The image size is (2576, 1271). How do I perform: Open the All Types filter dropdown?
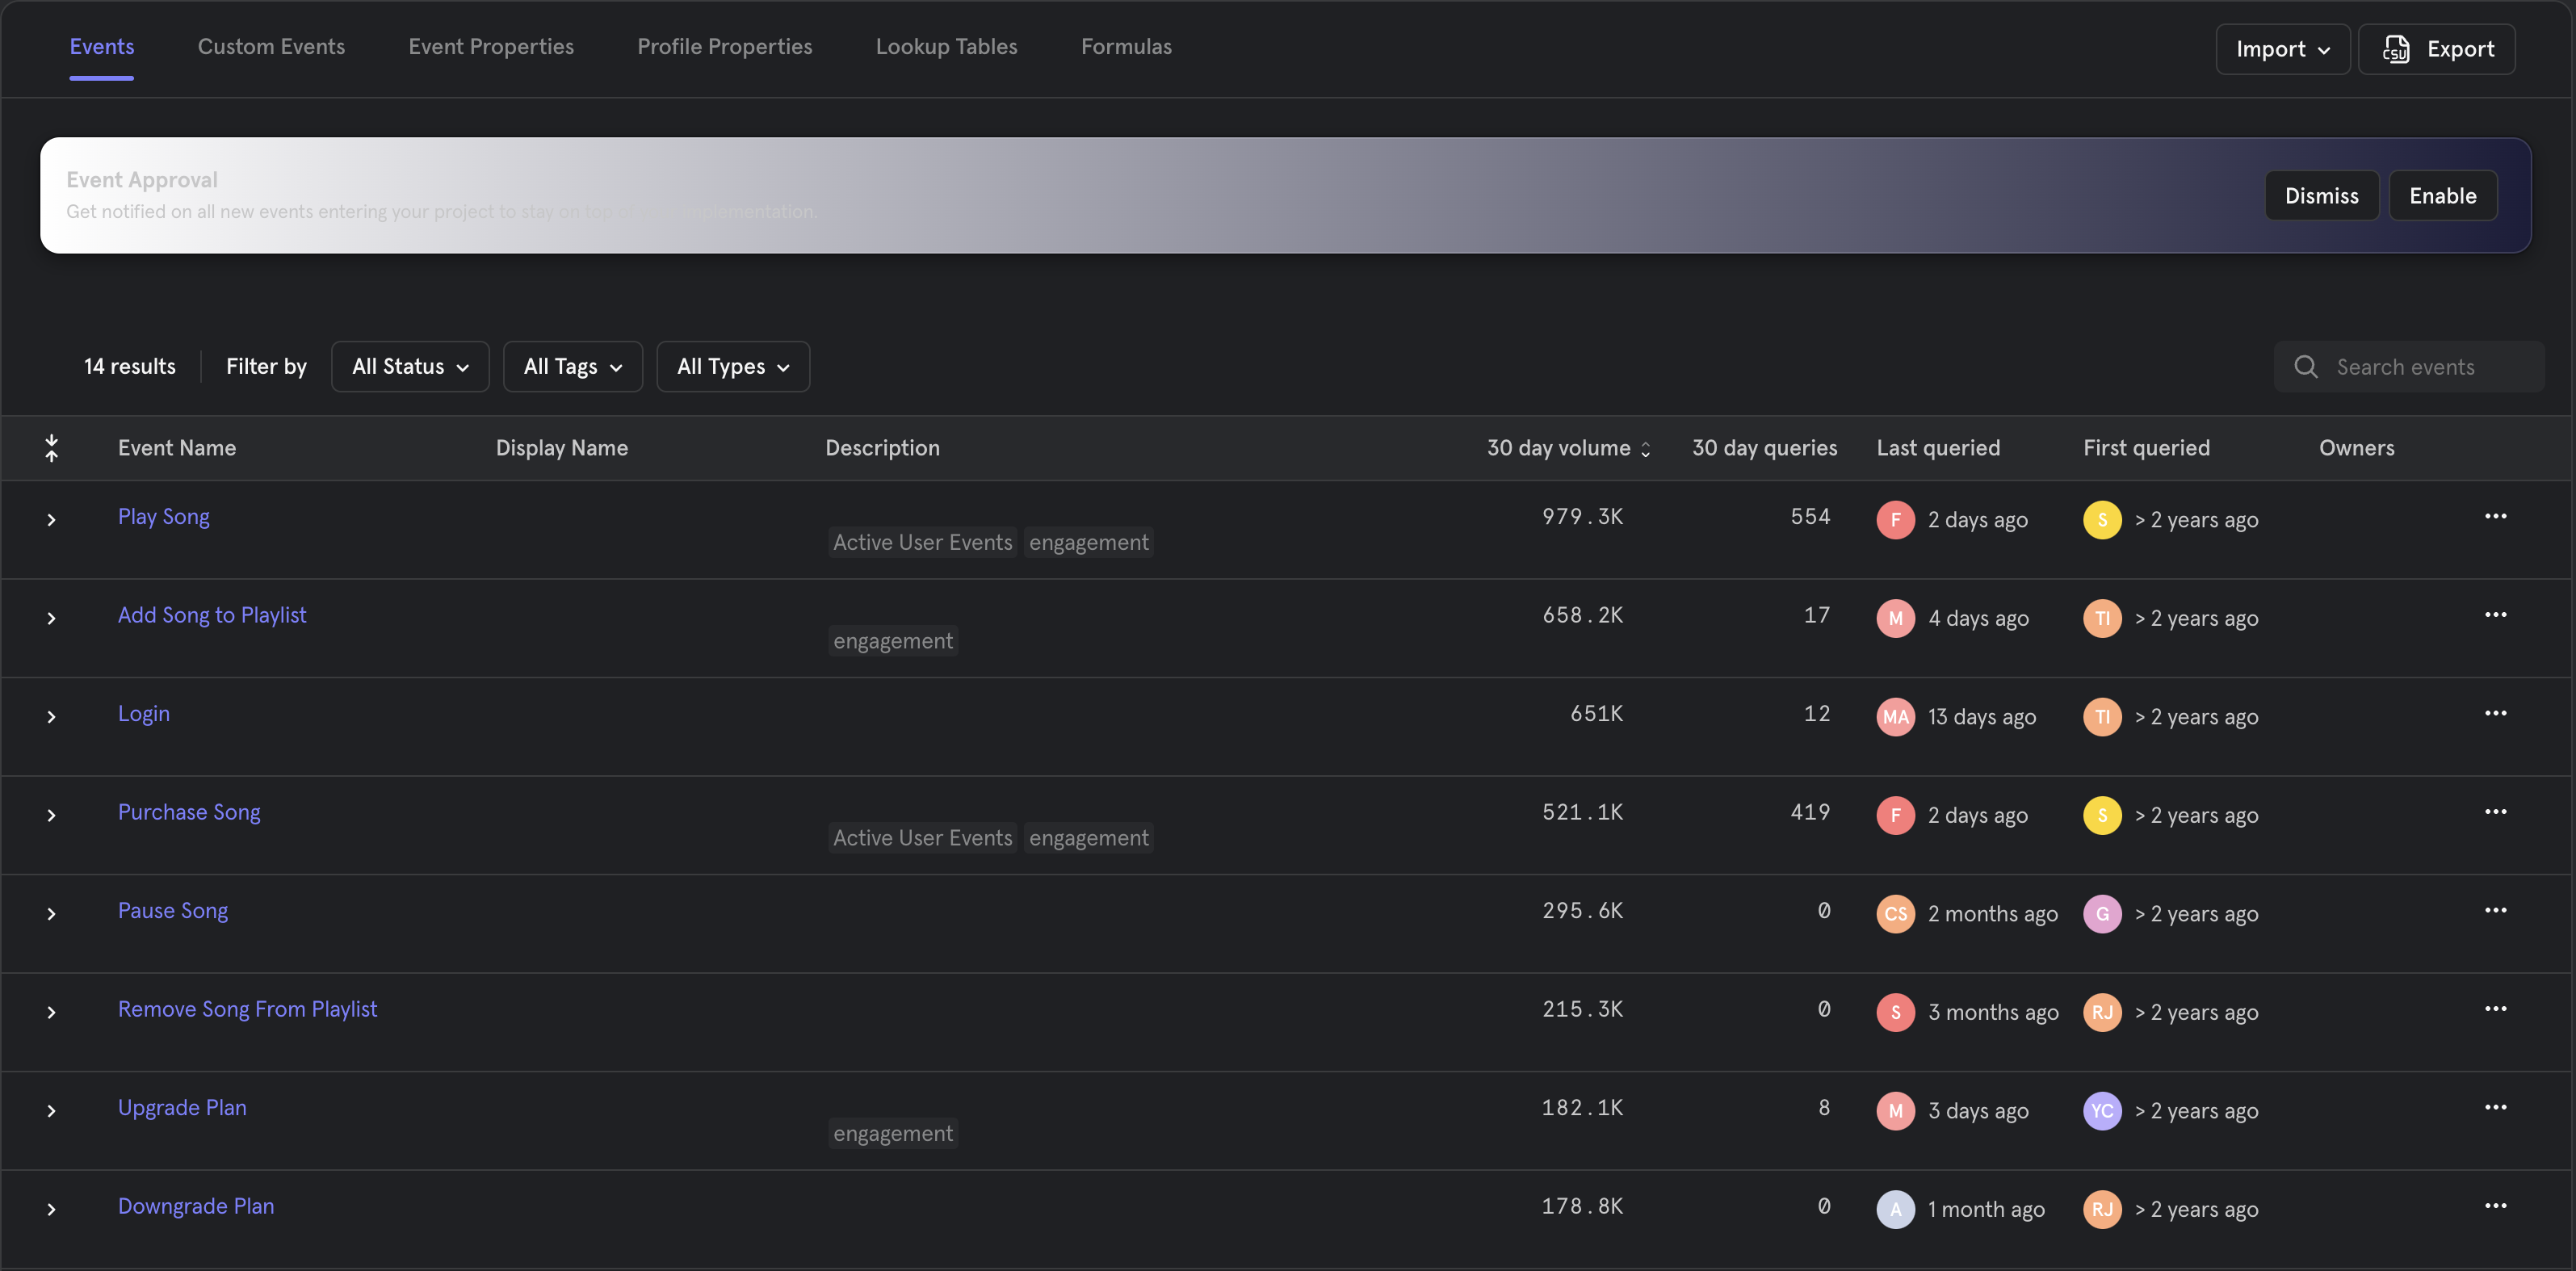click(732, 366)
